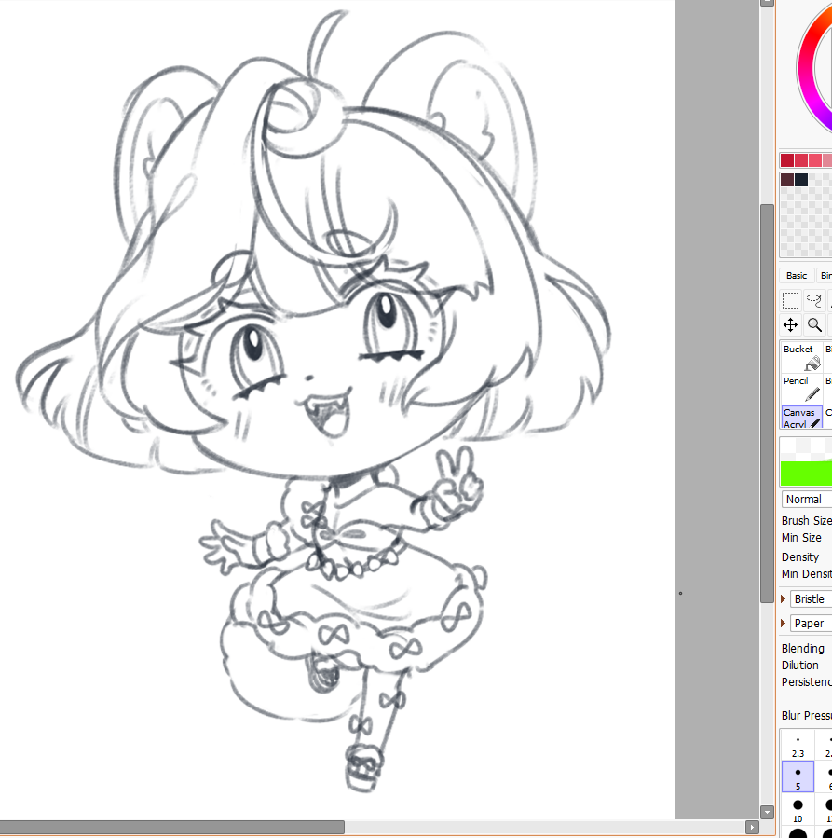Open the Normal blending mode dropdown
This screenshot has width=832, height=838.
coord(806,500)
